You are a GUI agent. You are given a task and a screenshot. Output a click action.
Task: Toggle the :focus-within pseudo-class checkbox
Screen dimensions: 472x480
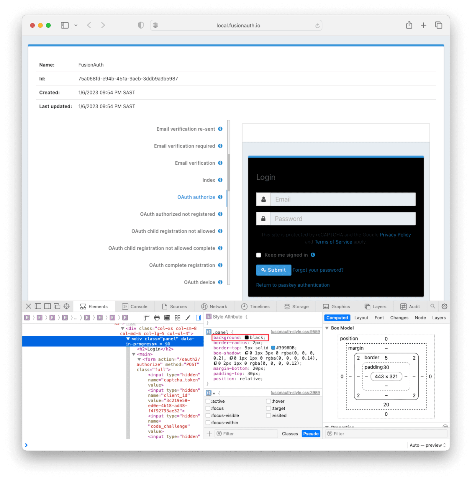(208, 422)
